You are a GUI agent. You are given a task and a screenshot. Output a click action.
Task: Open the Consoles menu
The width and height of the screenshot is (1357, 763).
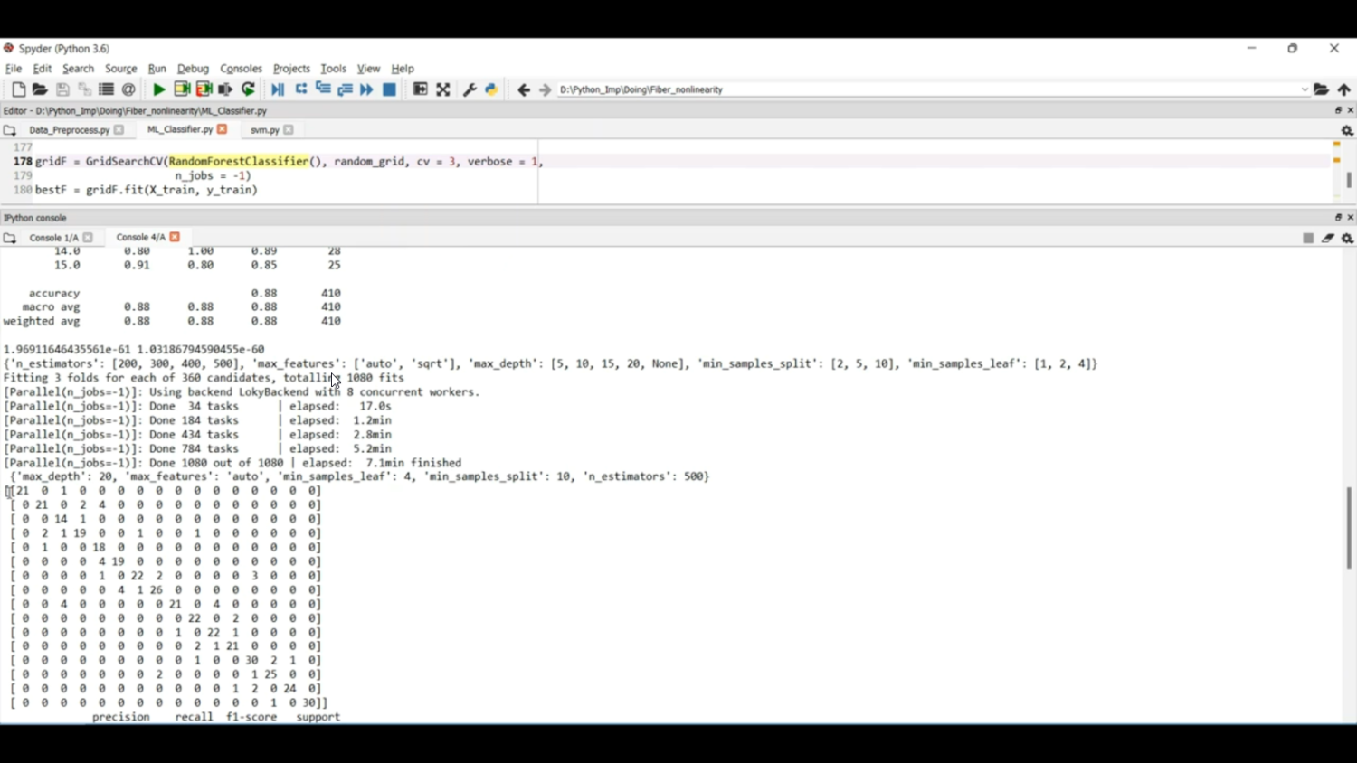click(241, 68)
